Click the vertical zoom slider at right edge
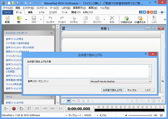Screen dimensions: 168x119 [162, 89]
